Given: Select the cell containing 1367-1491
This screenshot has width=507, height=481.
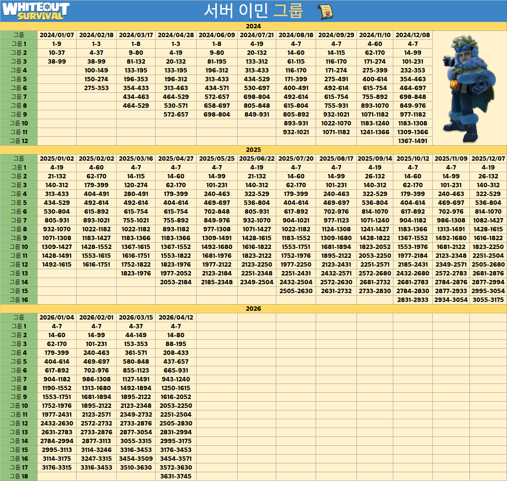Looking at the screenshot, I should coord(412,141).
